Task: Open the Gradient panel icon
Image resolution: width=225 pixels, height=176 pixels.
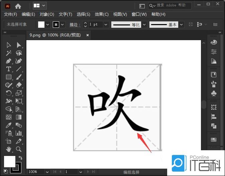Action: coord(214,61)
